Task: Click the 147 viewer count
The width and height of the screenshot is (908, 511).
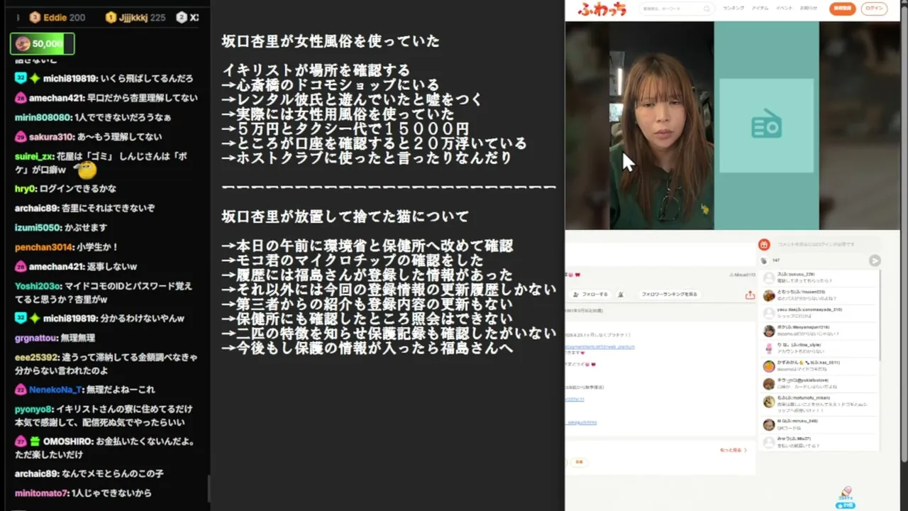Action: coord(776,260)
